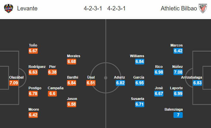Open Aduriz's 6.82 rating badge
The height and width of the screenshot is (128, 211).
click(120, 83)
